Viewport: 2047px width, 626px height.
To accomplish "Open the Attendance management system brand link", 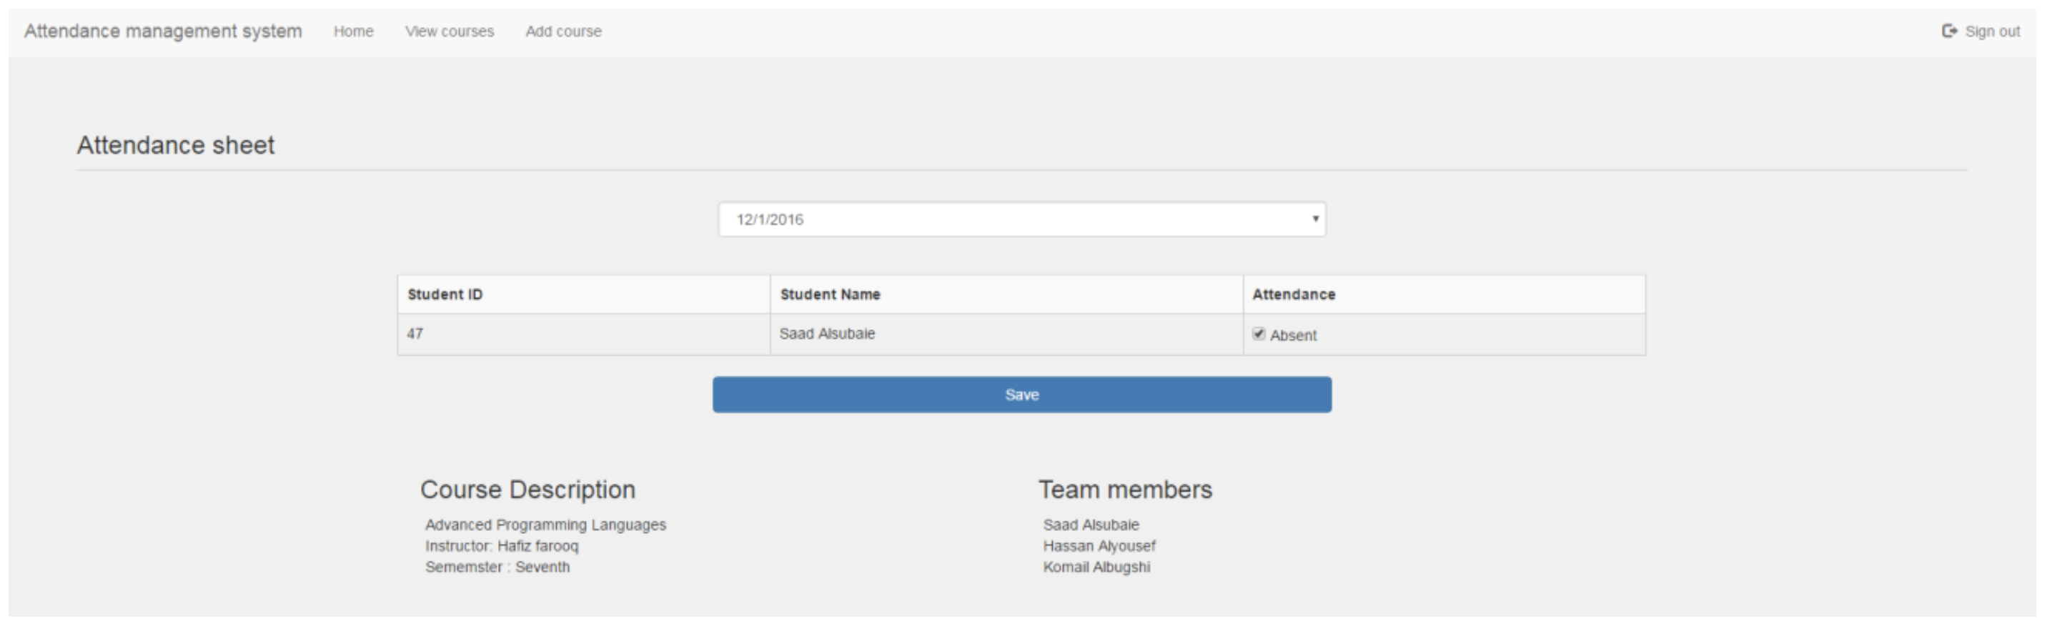I will coord(163,31).
